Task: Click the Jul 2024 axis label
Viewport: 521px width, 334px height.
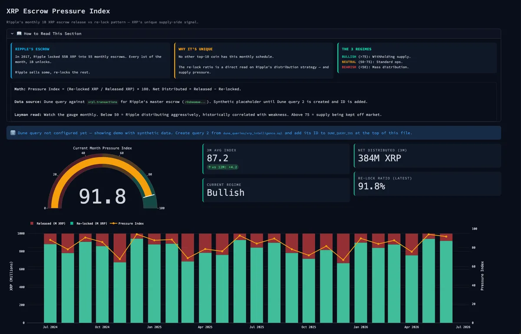Action: [x=51, y=327]
